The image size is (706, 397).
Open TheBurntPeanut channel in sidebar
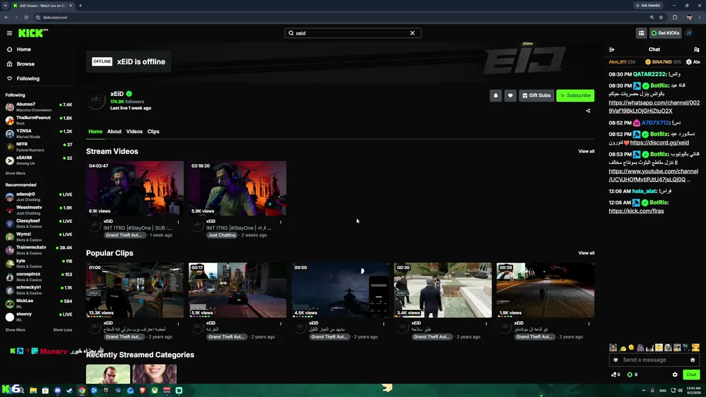click(39, 120)
